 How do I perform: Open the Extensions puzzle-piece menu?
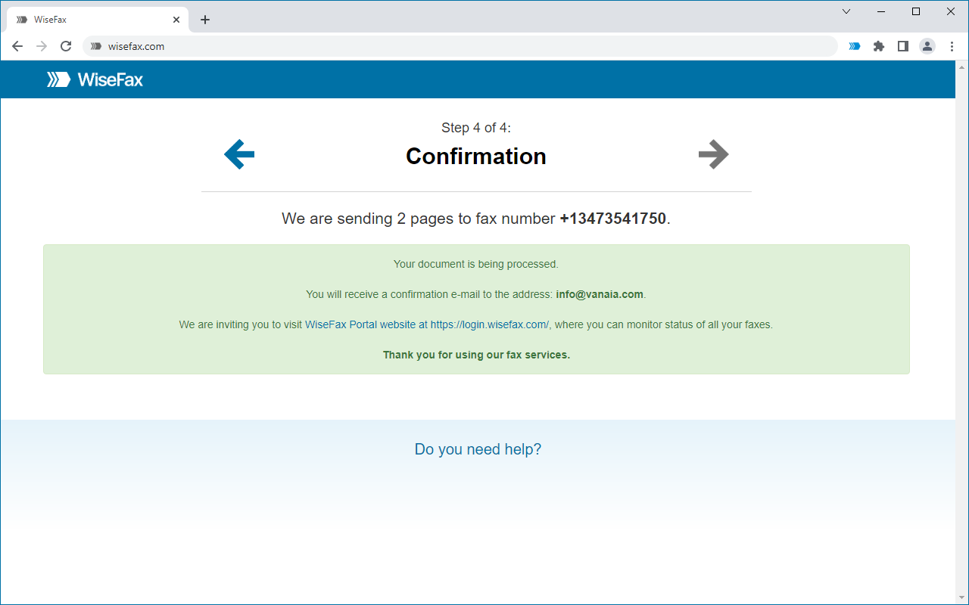click(x=879, y=46)
